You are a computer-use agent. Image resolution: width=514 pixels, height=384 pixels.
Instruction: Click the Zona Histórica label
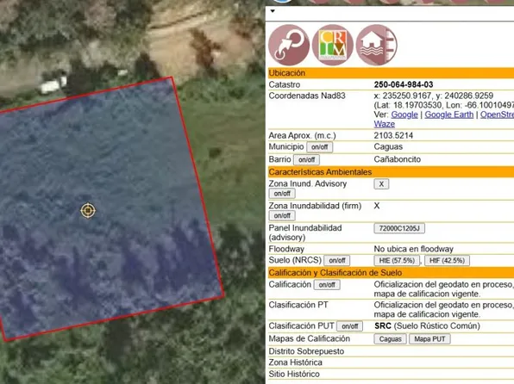coord(295,362)
